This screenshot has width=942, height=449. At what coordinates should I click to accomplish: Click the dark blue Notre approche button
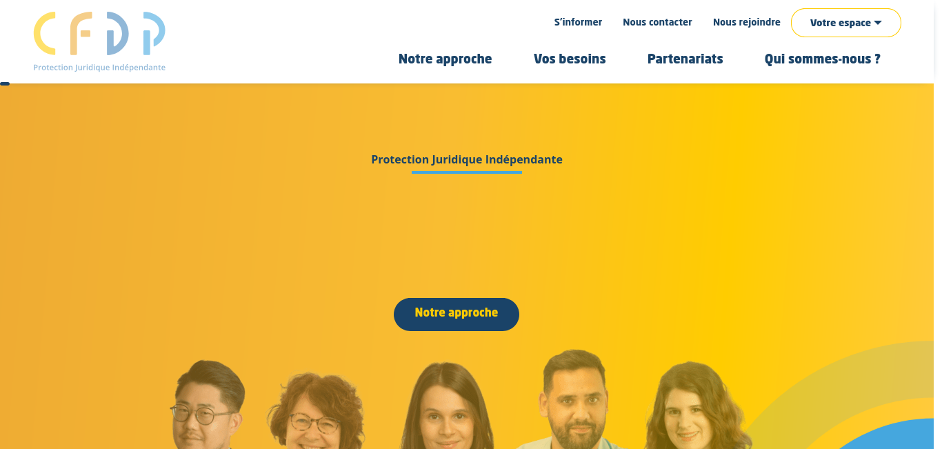[x=457, y=315]
